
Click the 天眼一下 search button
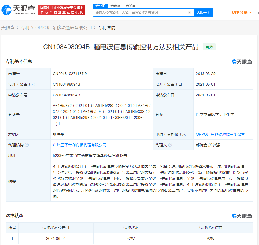[x=203, y=13]
